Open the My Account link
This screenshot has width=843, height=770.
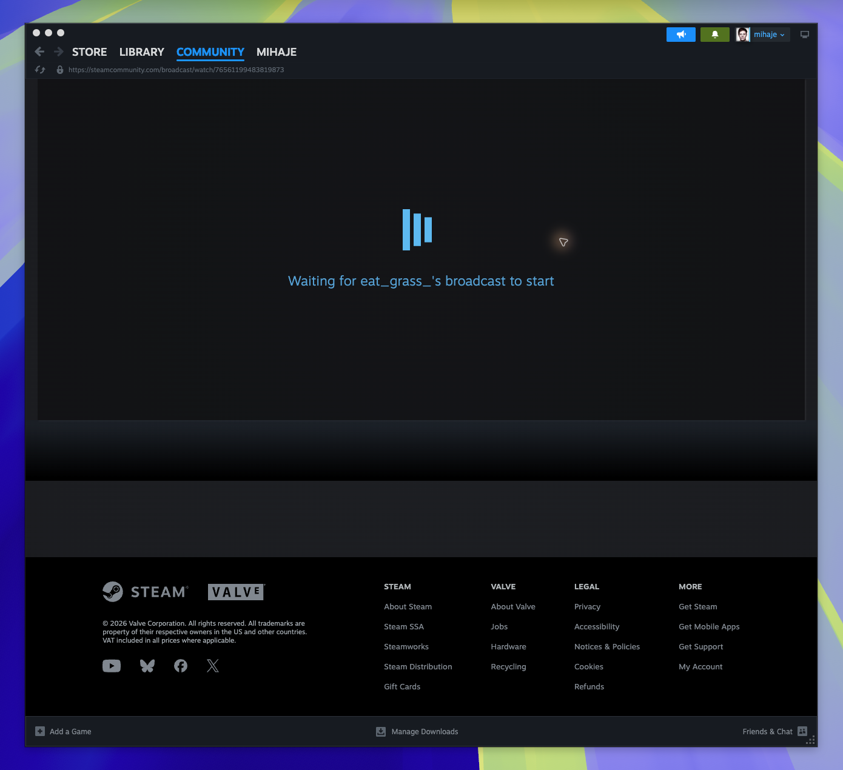[x=700, y=667]
